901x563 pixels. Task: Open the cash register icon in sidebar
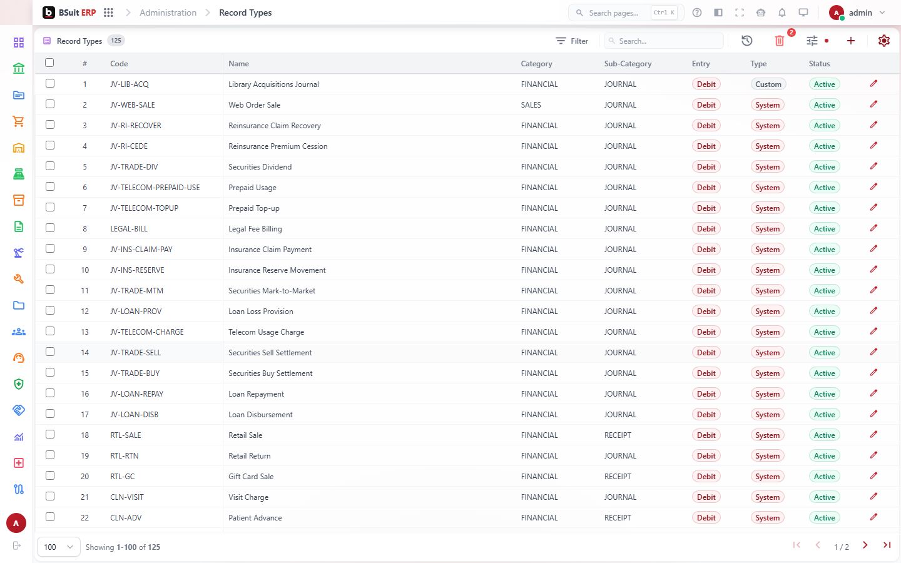(x=19, y=174)
